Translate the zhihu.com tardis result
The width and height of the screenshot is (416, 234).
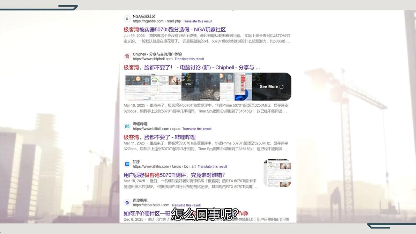212,167
